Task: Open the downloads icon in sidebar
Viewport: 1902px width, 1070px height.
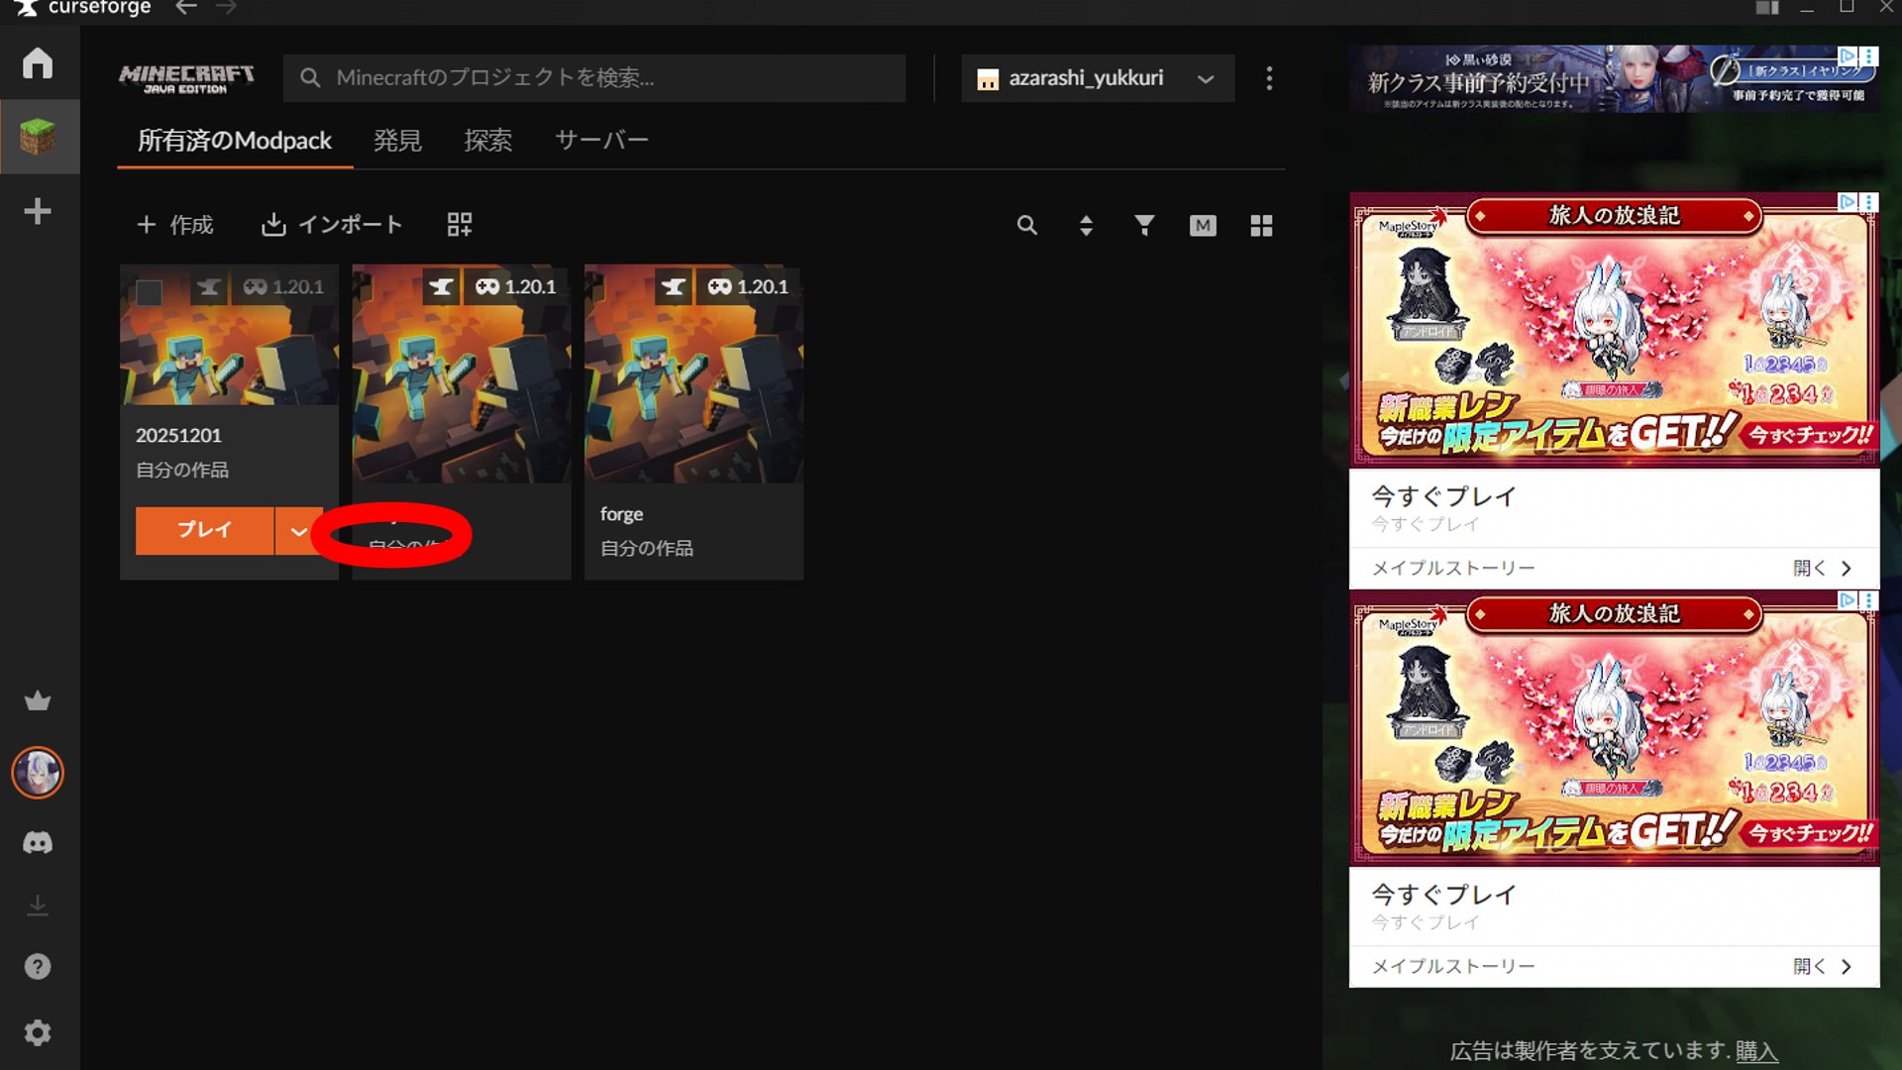Action: (x=38, y=906)
